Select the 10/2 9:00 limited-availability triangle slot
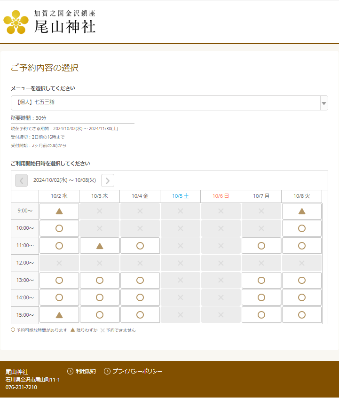 tap(59, 211)
